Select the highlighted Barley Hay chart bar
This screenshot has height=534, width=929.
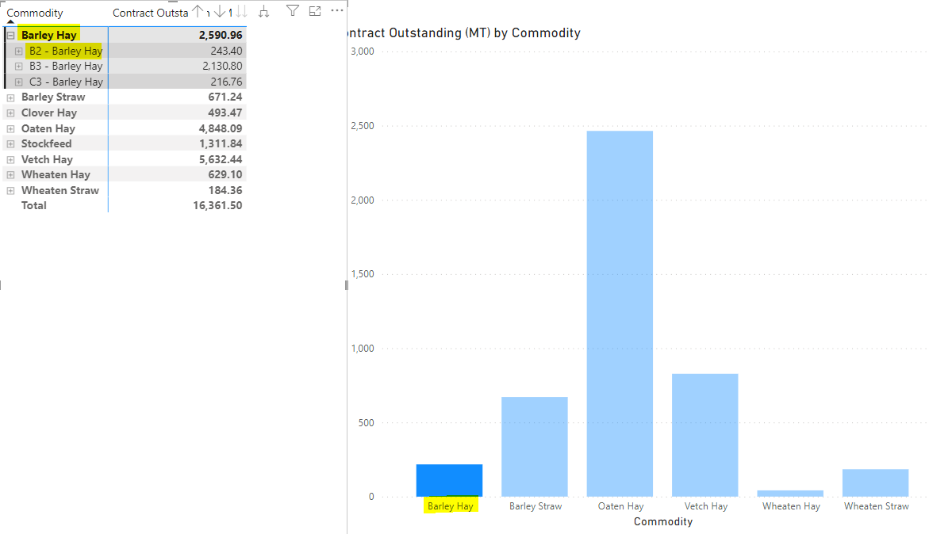[x=449, y=480]
